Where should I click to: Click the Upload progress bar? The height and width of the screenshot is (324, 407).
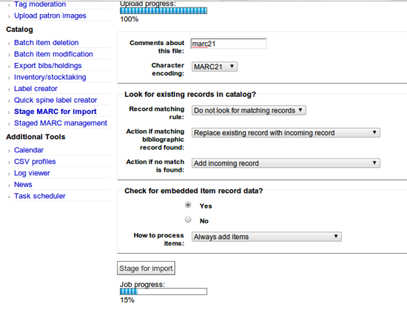coord(164,10)
